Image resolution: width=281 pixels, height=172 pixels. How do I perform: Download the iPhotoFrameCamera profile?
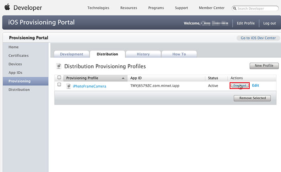[240, 85]
